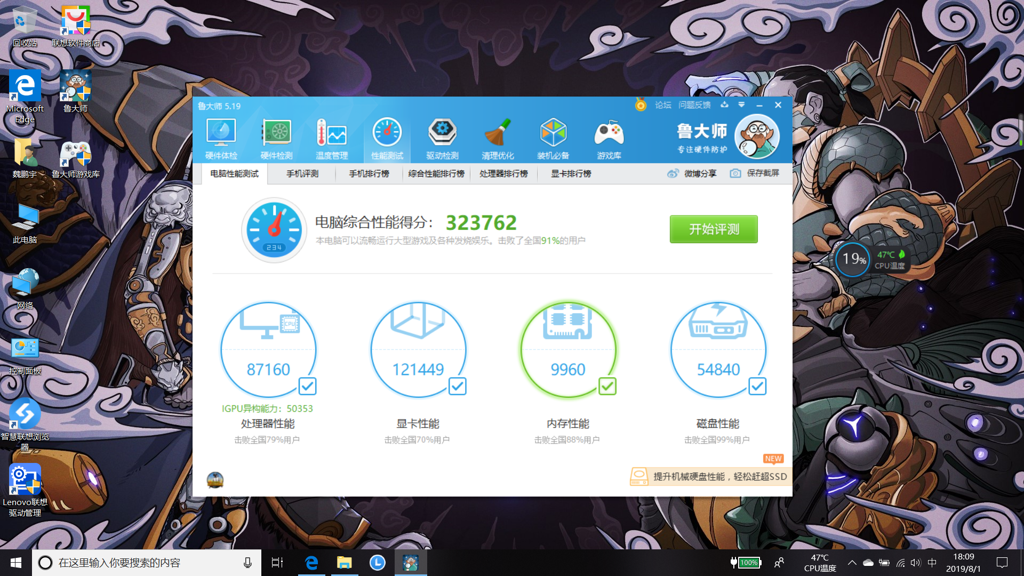Image resolution: width=1024 pixels, height=576 pixels.
Task: Open the 鲁大师游戏库 desktop shortcut
Action: (76, 159)
